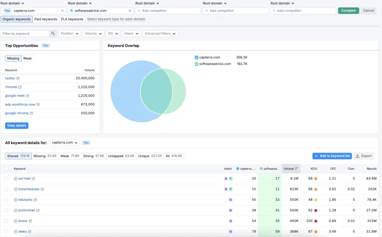This screenshot has width=382, height=237.
Task: Click the first Add competitor field
Action: click(x=168, y=11)
